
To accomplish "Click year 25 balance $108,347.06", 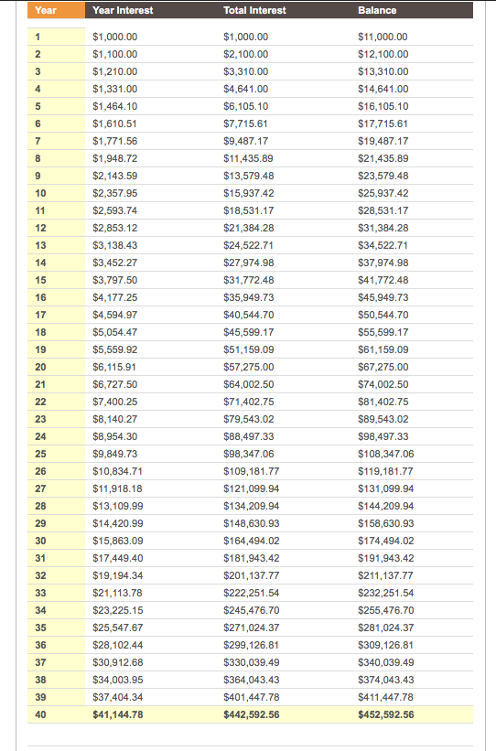I will coord(386,454).
